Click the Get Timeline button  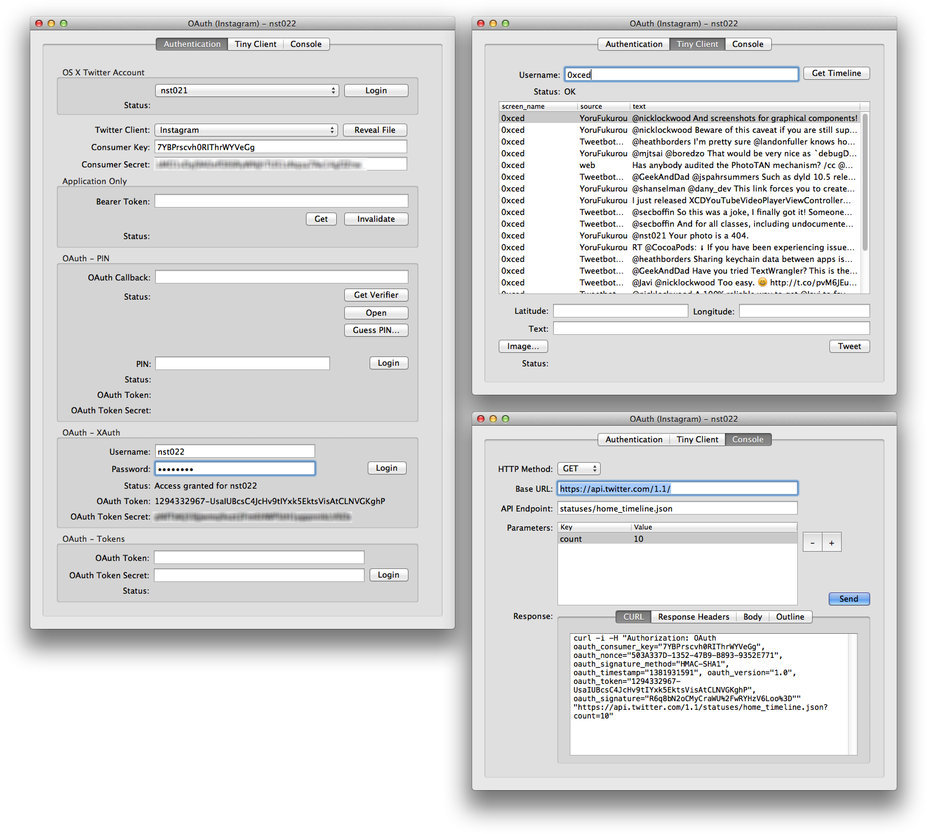click(836, 73)
